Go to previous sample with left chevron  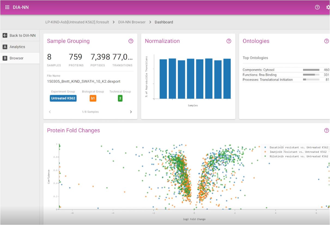[x=50, y=112]
